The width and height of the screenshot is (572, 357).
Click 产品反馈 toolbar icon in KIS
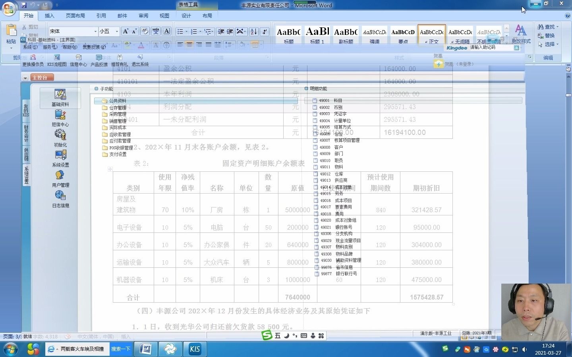[x=99, y=61]
